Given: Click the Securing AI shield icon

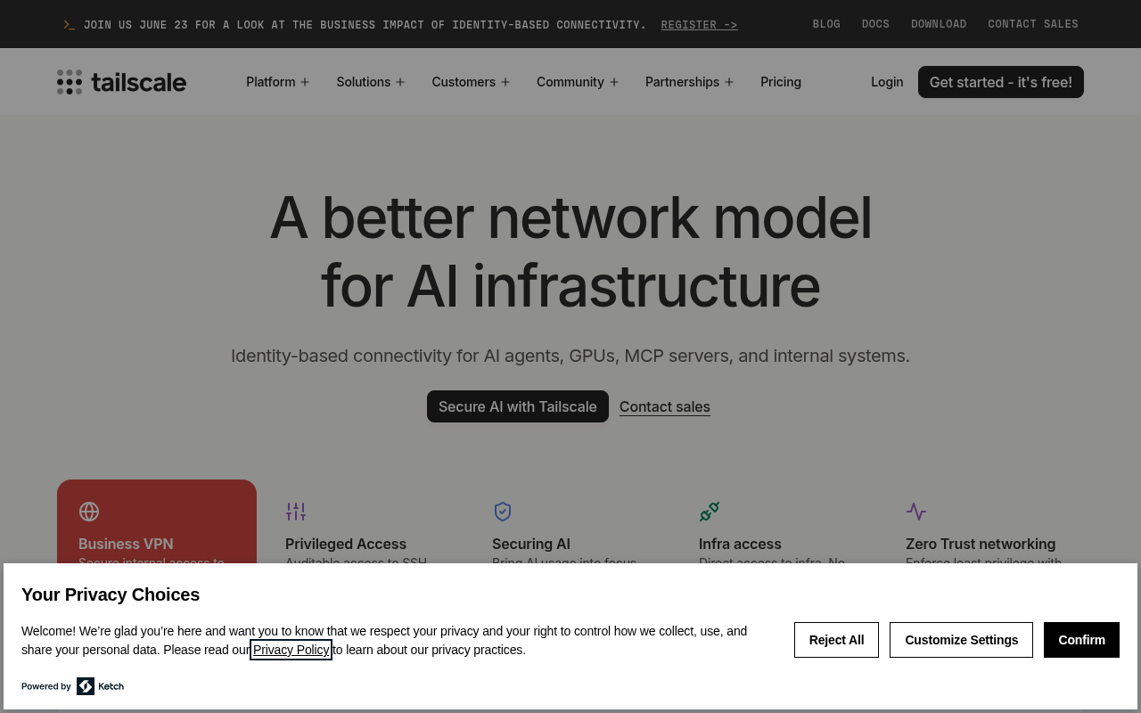Looking at the screenshot, I should click(503, 512).
